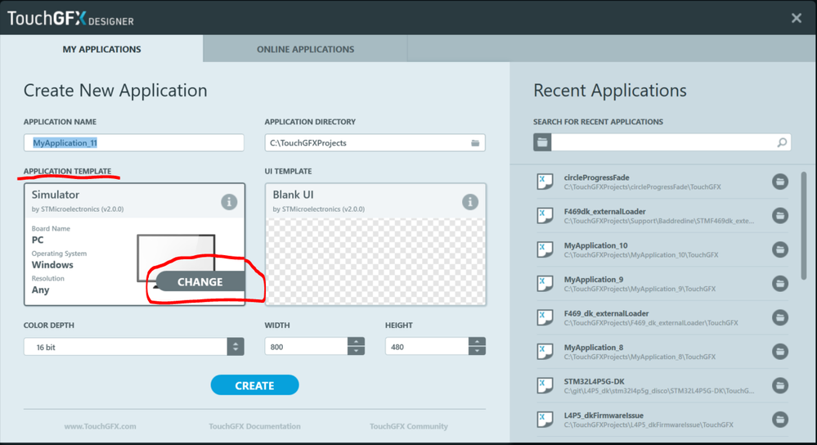Viewport: 817px width, 445px height.
Task: Click F469_dk_externalLoader project file icon
Action: pos(545,317)
